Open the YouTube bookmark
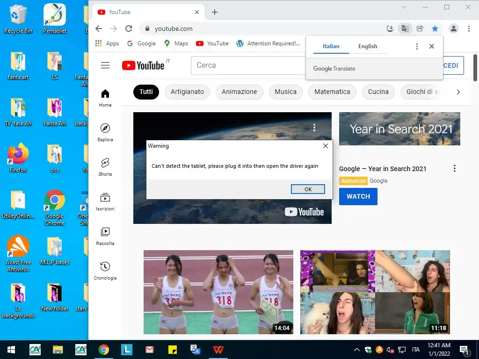 click(212, 43)
